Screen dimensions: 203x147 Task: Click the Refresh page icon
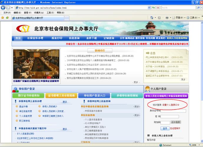(153, 8)
